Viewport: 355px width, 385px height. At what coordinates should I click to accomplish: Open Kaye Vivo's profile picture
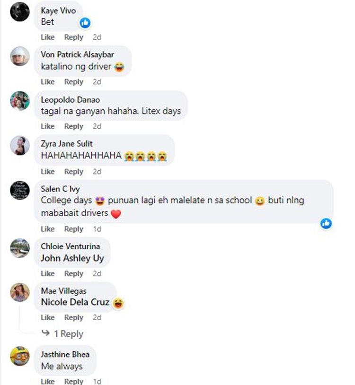pyautogui.click(x=20, y=11)
